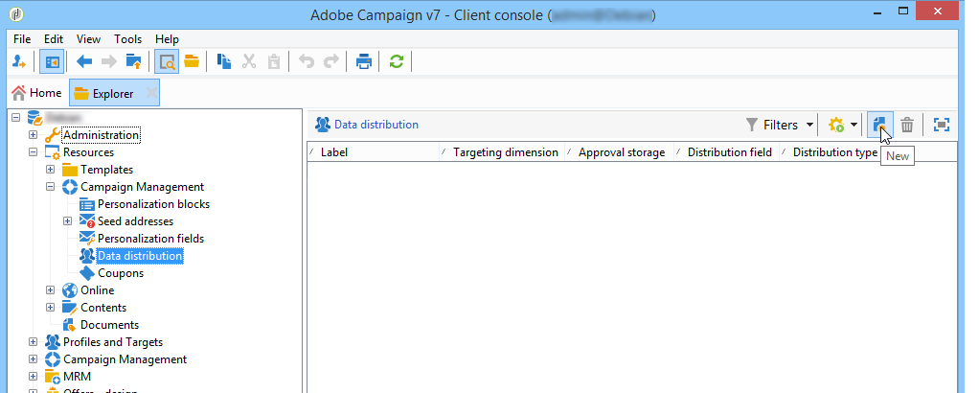
Task: Select Coupons in the tree
Action: [x=121, y=273]
